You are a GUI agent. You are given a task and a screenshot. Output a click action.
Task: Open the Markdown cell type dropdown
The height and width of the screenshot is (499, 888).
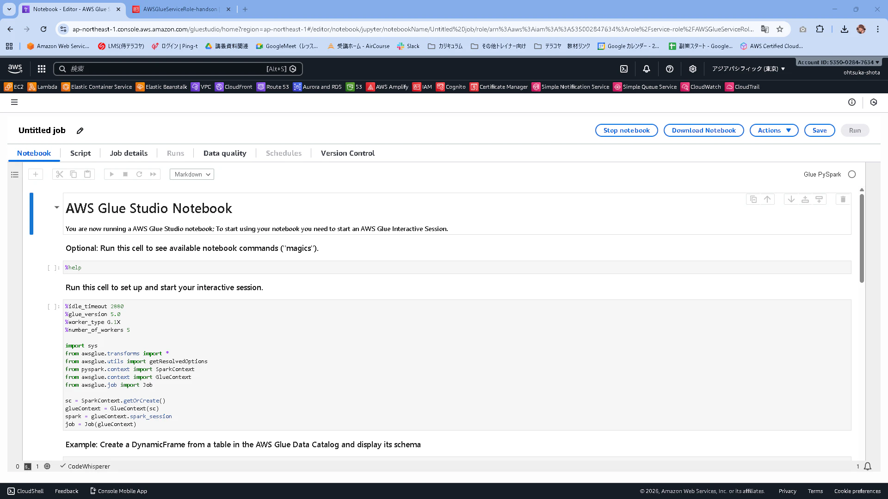point(192,174)
